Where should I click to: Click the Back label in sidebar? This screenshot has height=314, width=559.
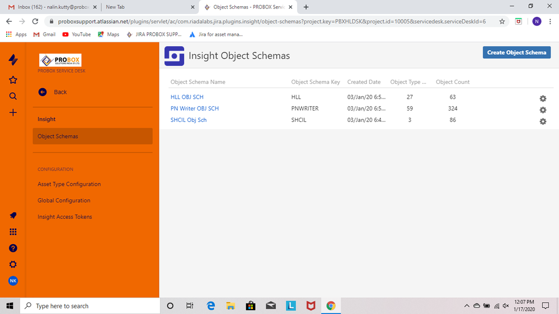60,92
